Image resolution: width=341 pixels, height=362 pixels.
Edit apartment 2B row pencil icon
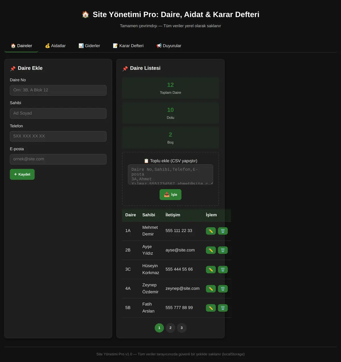[211, 250]
